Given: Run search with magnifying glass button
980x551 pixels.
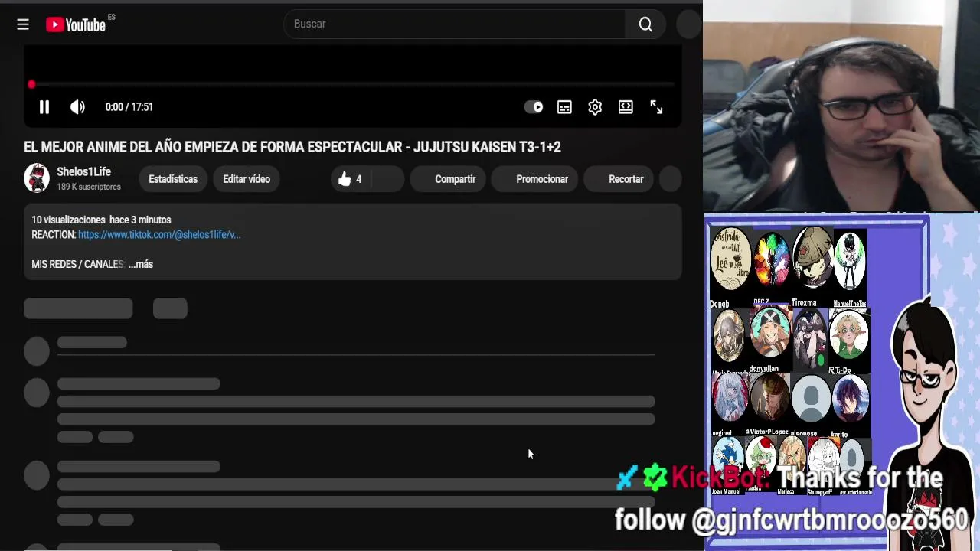Looking at the screenshot, I should [645, 24].
